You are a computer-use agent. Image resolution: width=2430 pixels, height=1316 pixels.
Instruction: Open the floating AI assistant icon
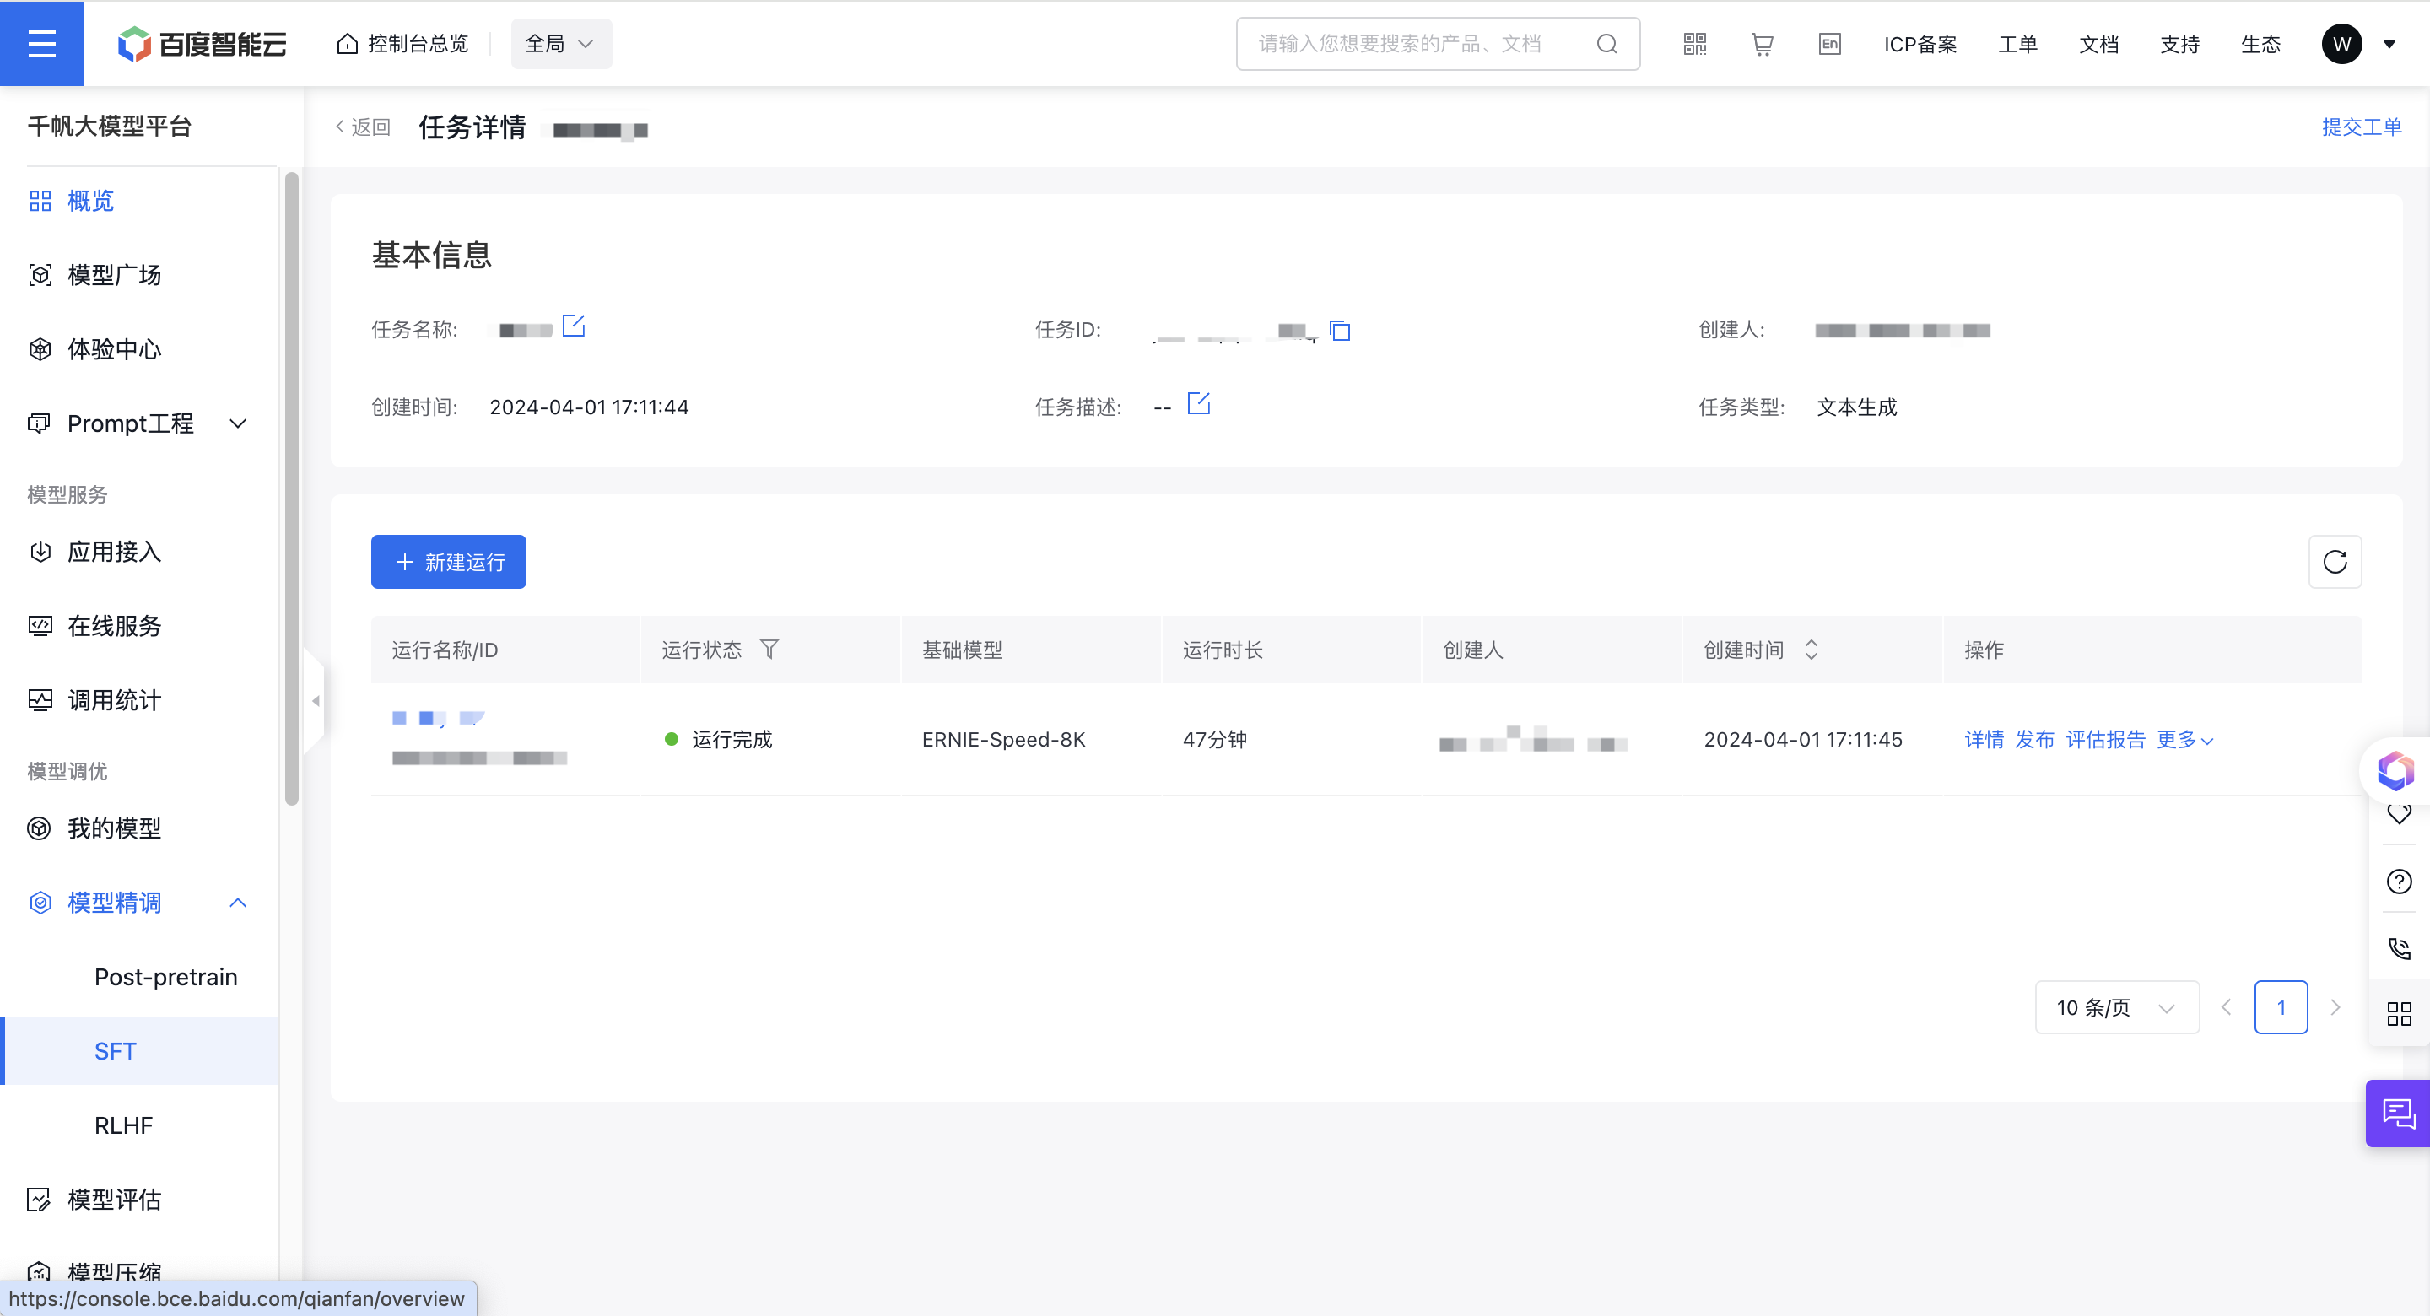point(2395,770)
